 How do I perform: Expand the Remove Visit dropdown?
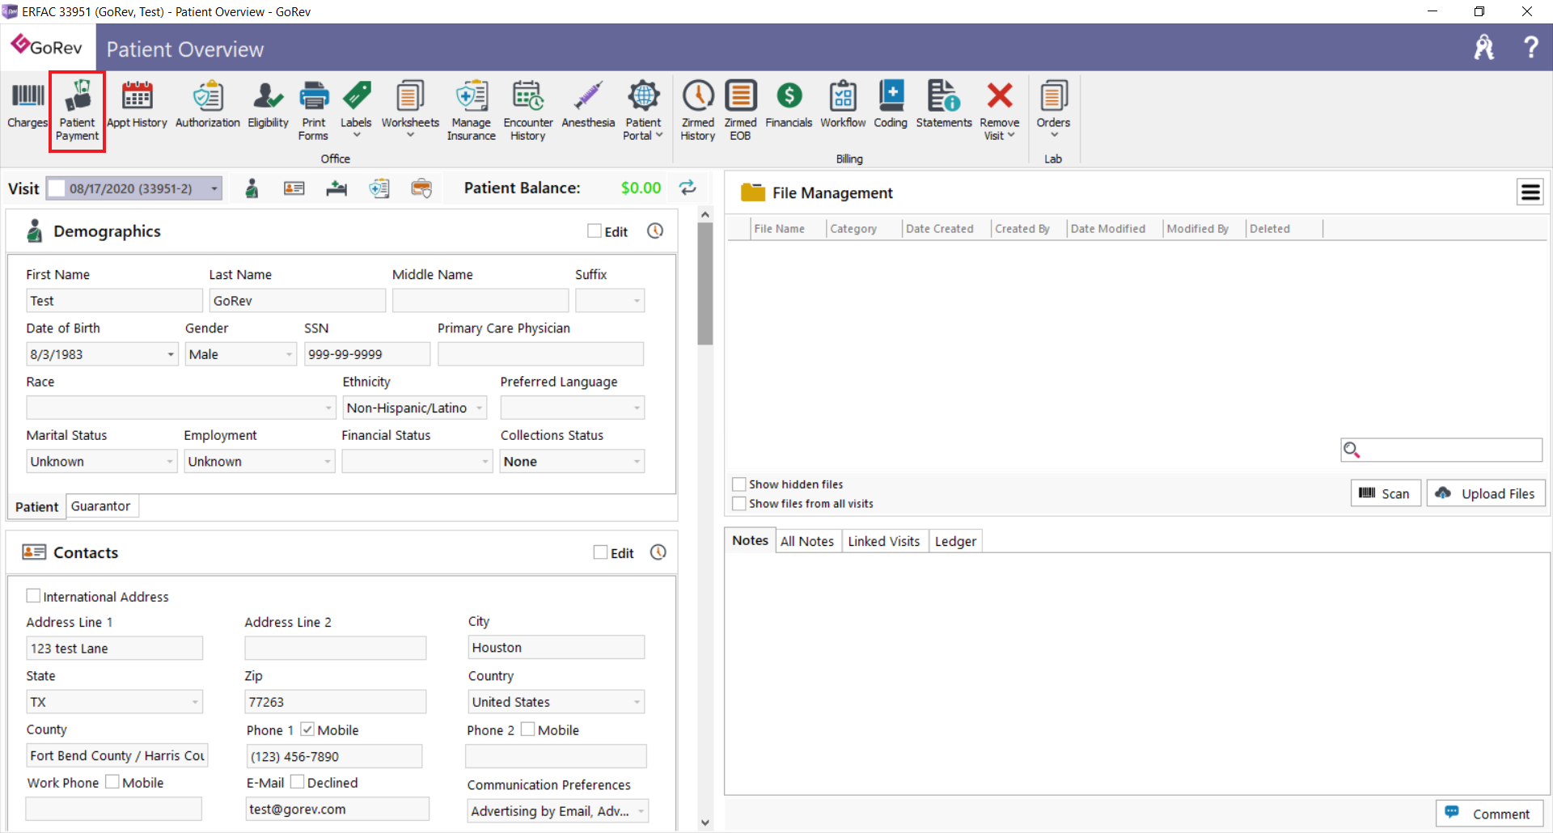click(x=1011, y=135)
